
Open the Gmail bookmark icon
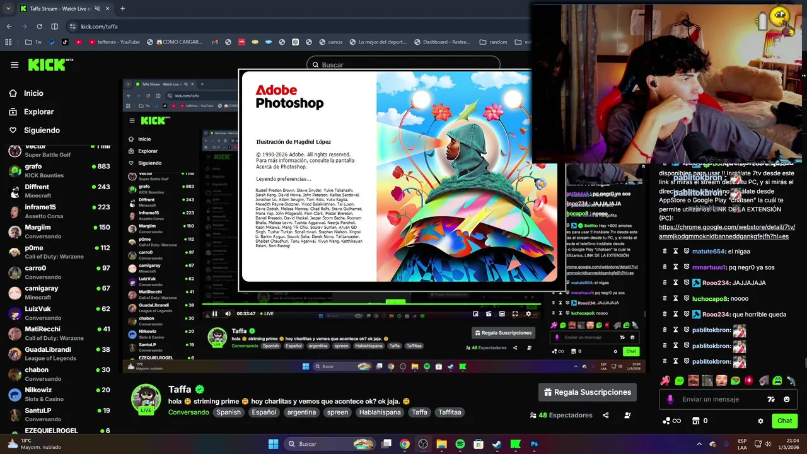(x=214, y=42)
